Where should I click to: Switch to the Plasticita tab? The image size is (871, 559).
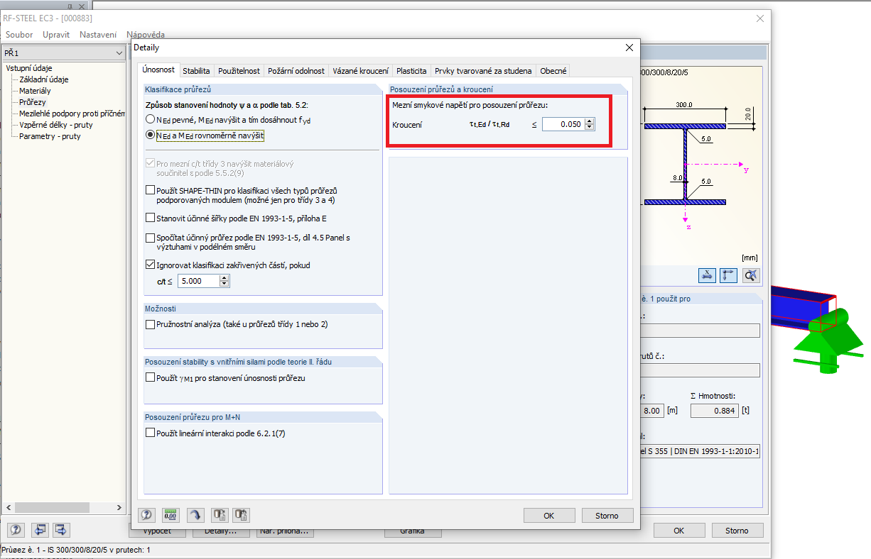click(x=411, y=71)
